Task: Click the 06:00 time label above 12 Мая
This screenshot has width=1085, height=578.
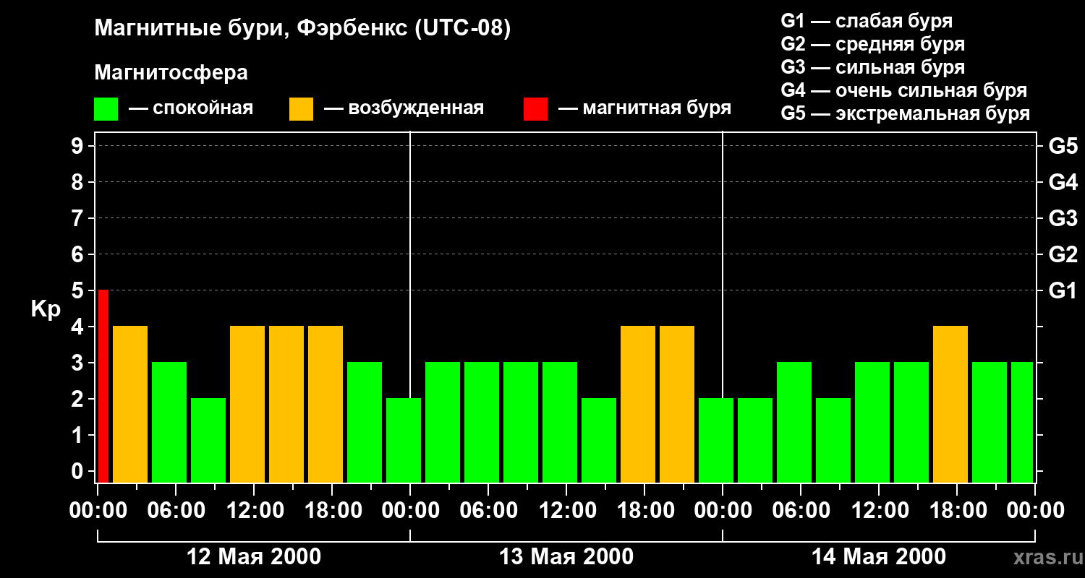Action: [176, 511]
